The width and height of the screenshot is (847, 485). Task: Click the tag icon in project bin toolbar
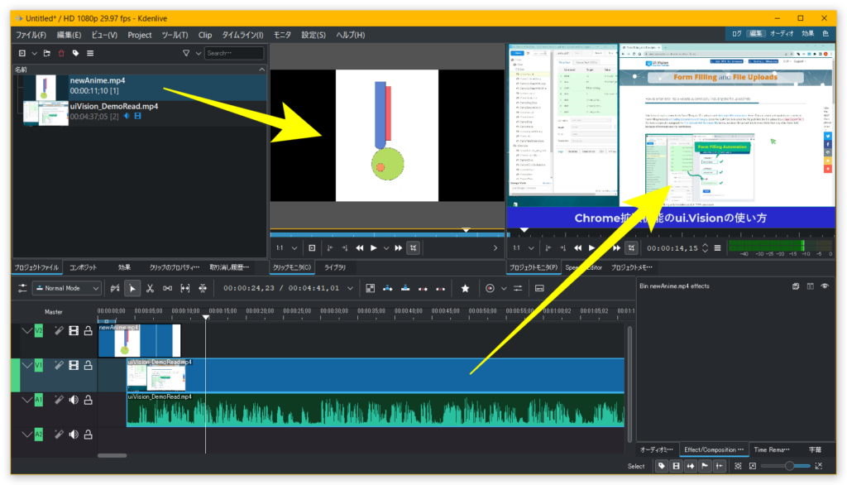coord(75,53)
